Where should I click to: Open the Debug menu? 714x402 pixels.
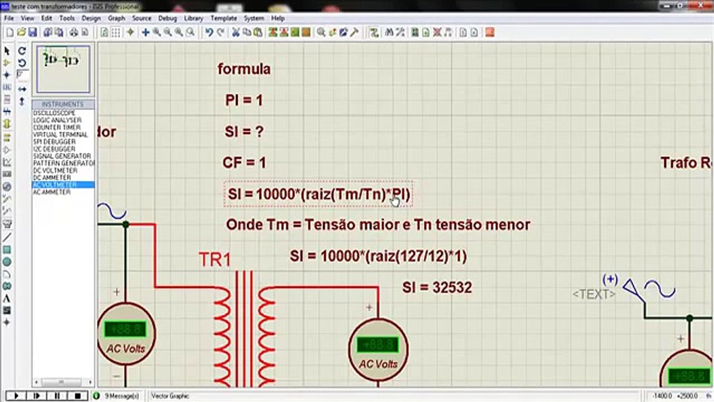click(x=167, y=18)
